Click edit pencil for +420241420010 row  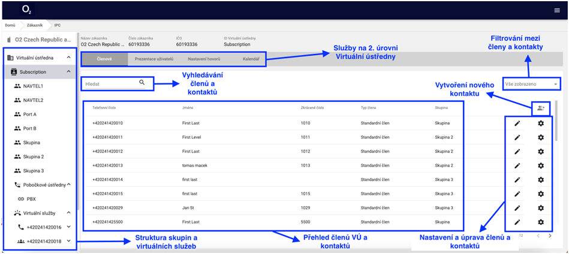[517, 123]
